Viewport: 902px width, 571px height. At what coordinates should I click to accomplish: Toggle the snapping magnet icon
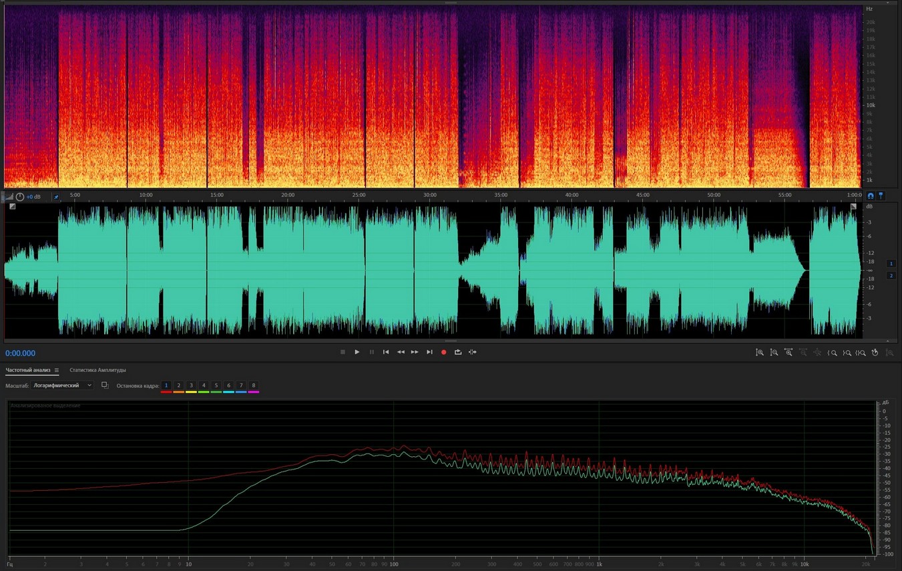point(871,196)
